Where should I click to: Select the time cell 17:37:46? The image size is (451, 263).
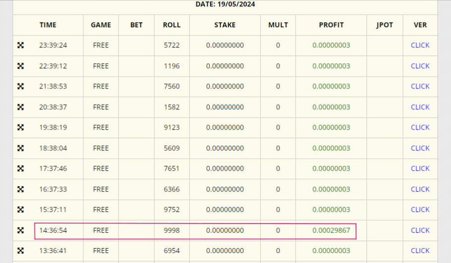[53, 169]
